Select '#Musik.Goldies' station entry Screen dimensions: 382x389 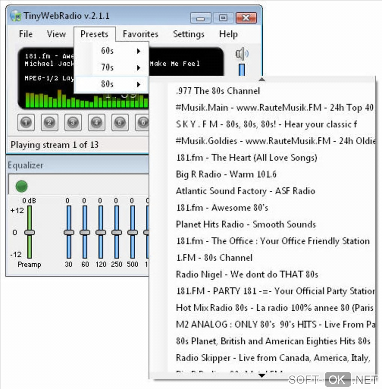tap(262, 141)
